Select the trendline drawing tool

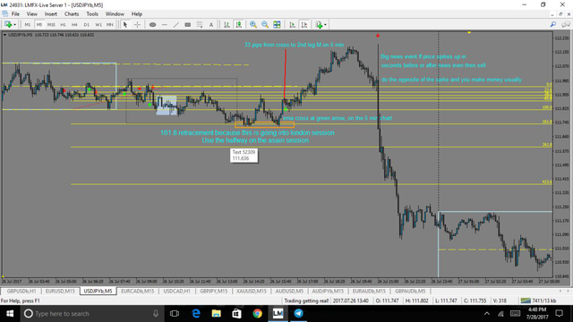[176, 24]
